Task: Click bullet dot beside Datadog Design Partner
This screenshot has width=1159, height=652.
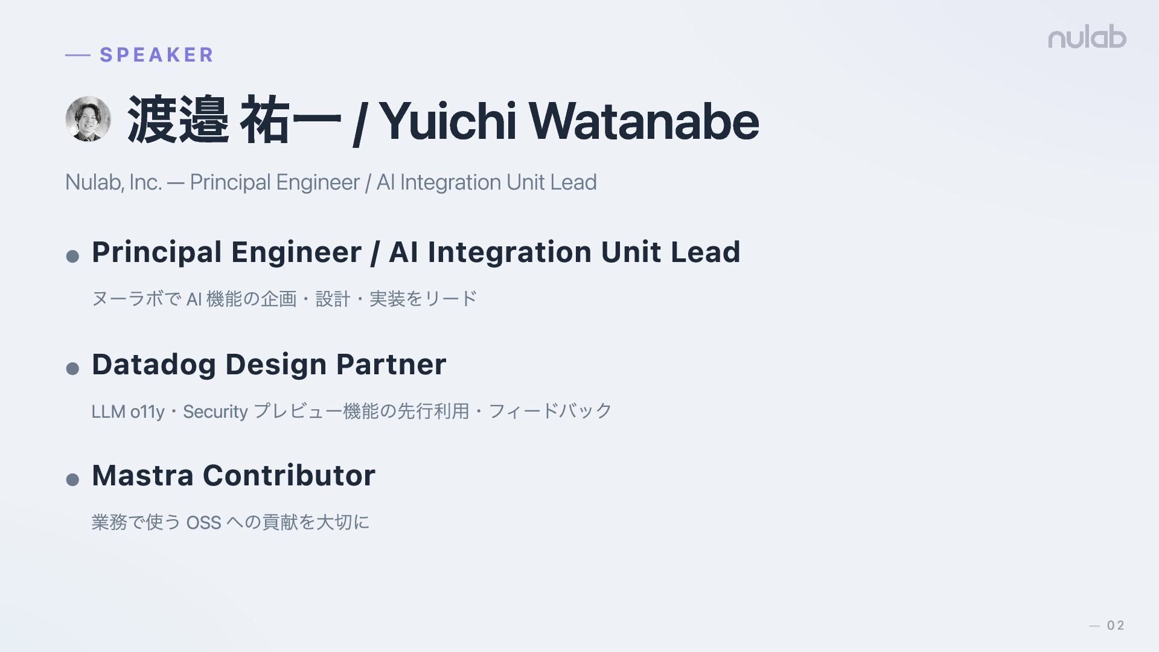Action: [x=72, y=368]
